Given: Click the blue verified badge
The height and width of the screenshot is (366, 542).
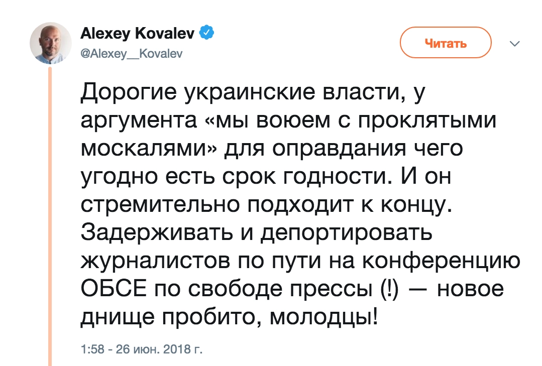Looking at the screenshot, I should [207, 33].
